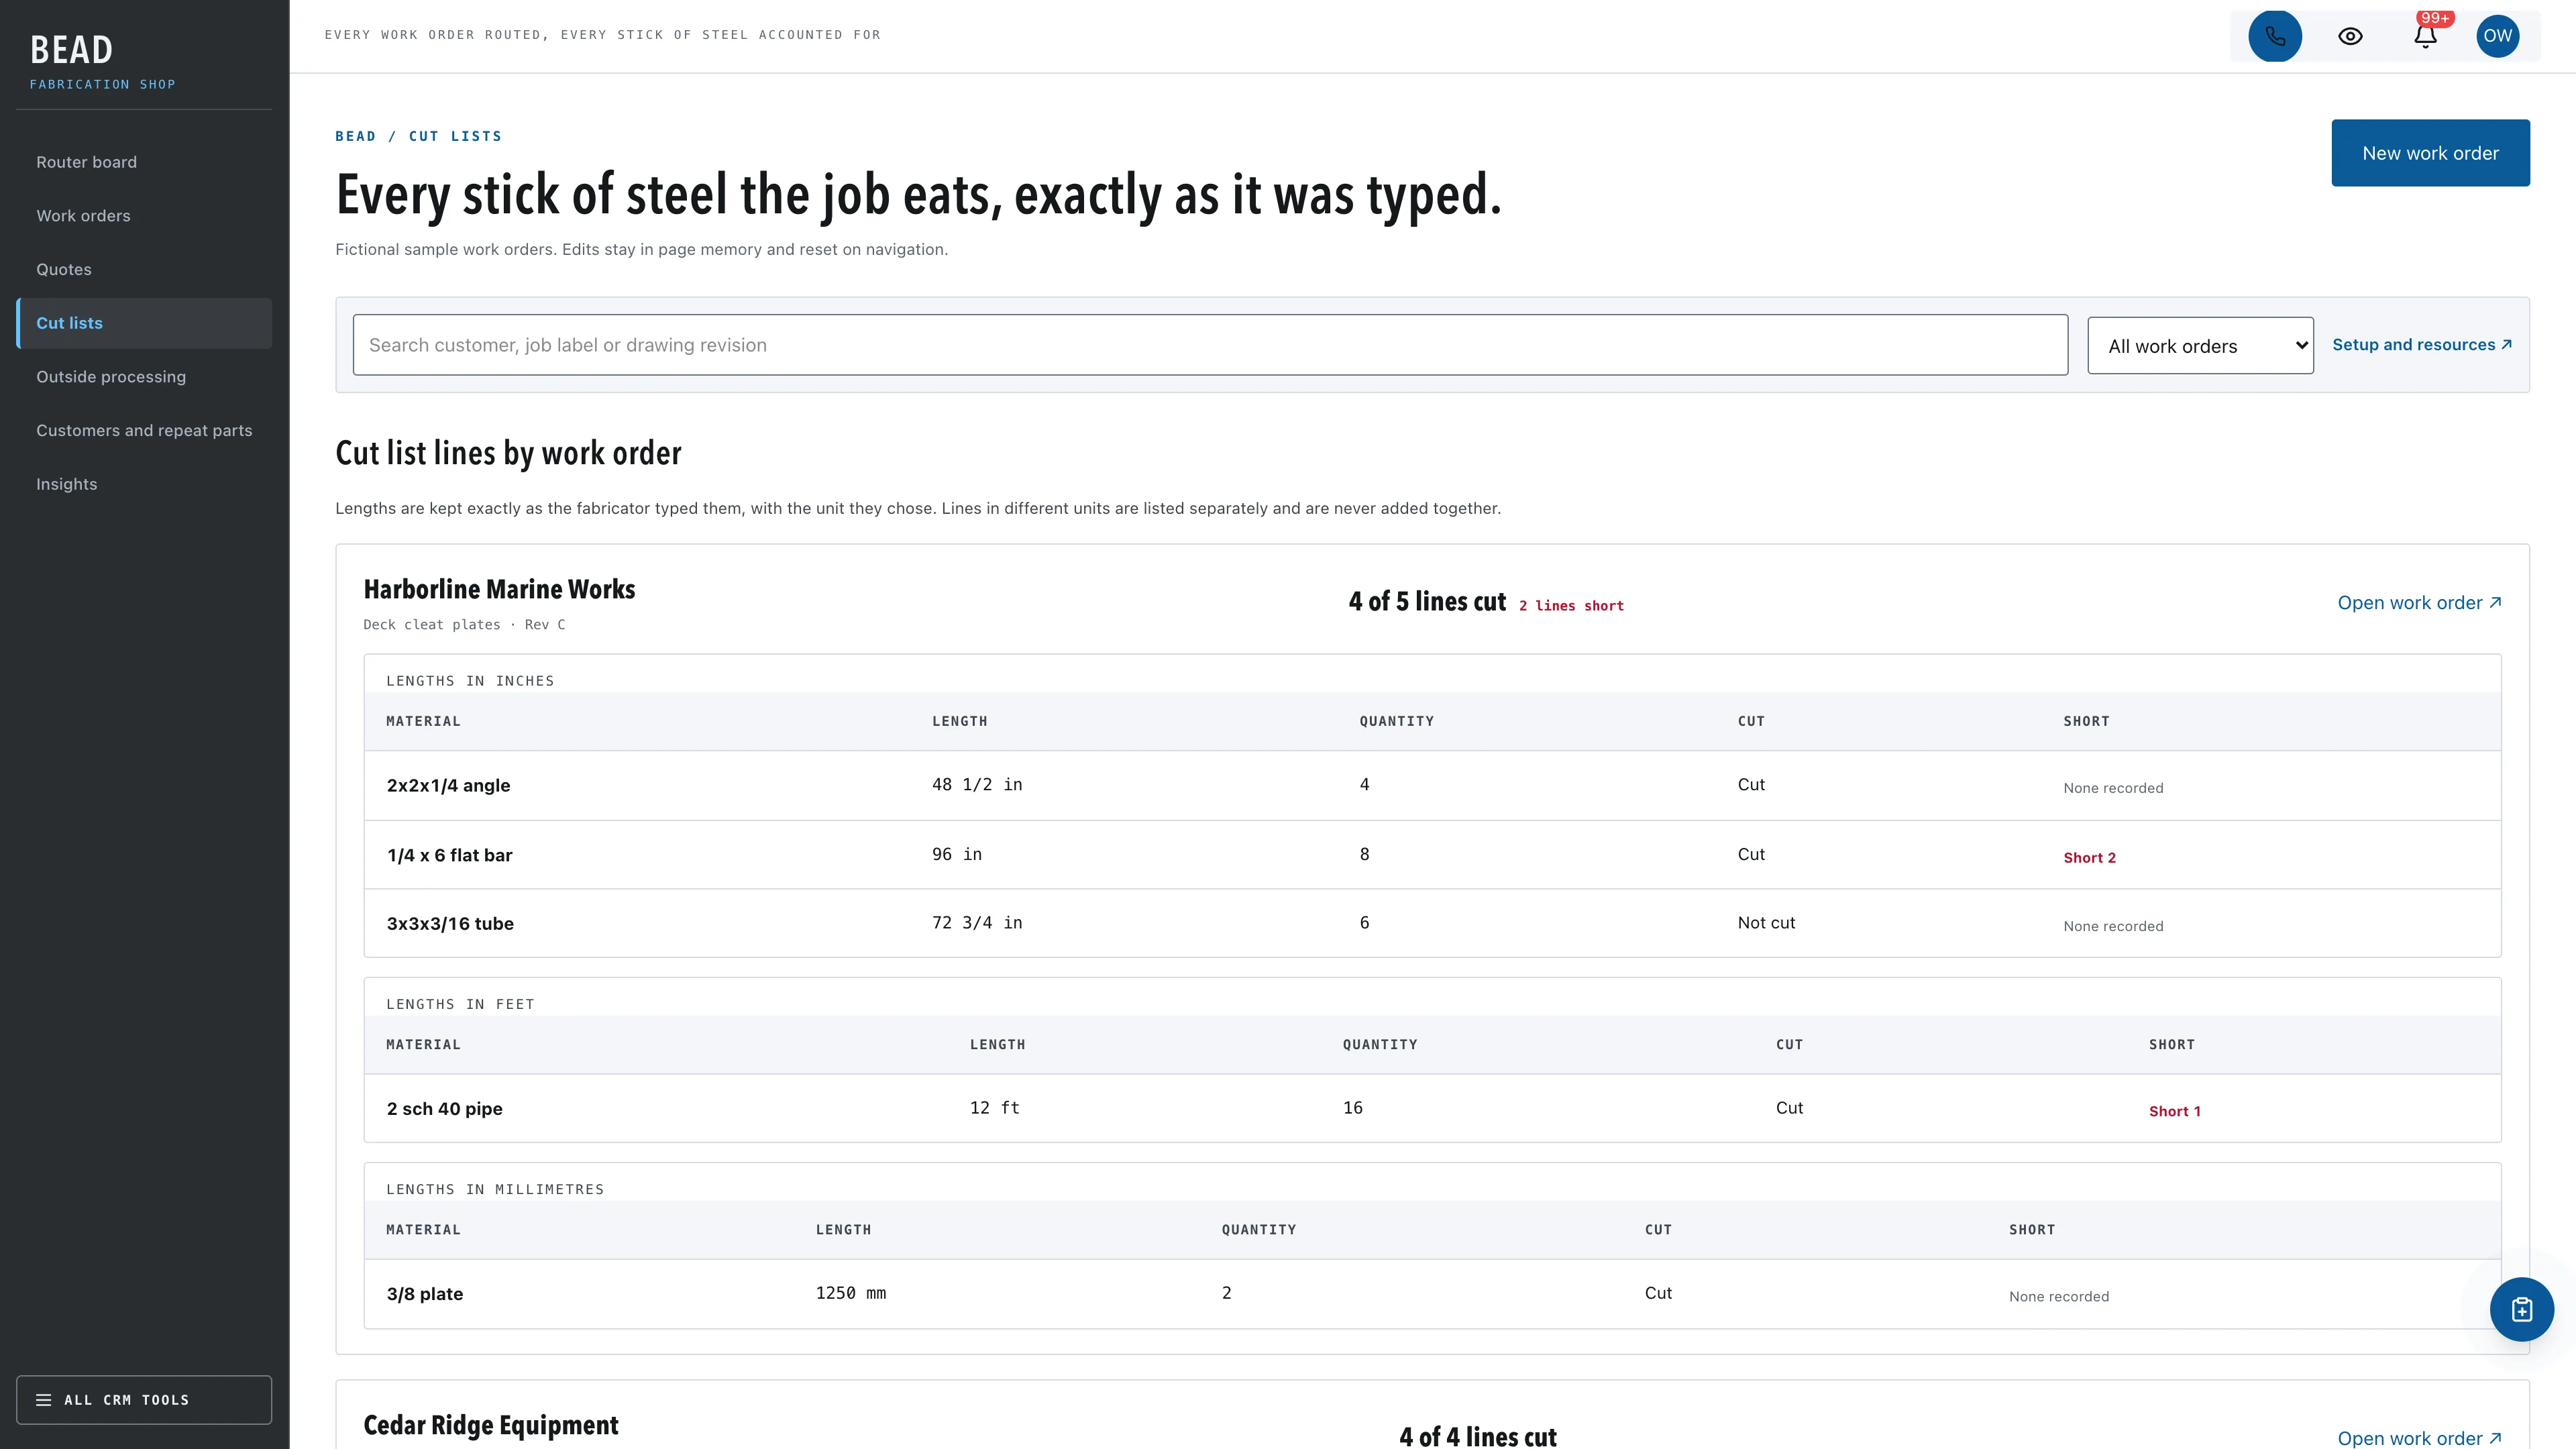Screen dimensions: 2576x1449
Task: Open the OW user avatar menu
Action: pyautogui.click(x=2498, y=36)
